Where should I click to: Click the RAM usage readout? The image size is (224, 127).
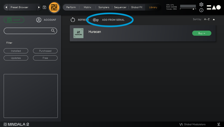coord(171,7)
